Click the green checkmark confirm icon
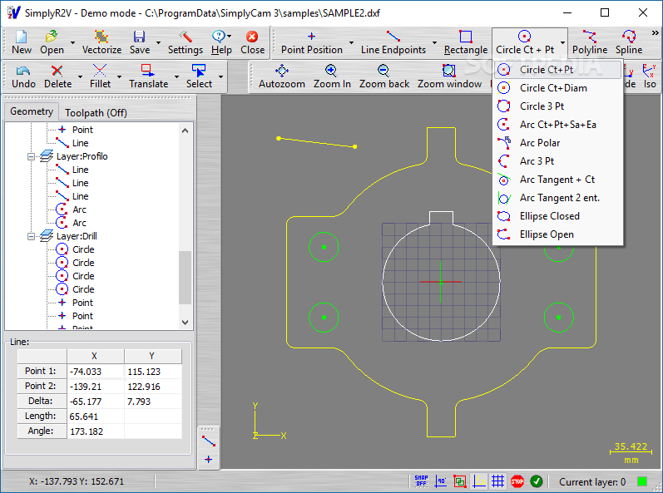Viewport: 663px width, 493px height. (537, 481)
